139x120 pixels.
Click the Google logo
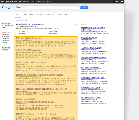7,7
